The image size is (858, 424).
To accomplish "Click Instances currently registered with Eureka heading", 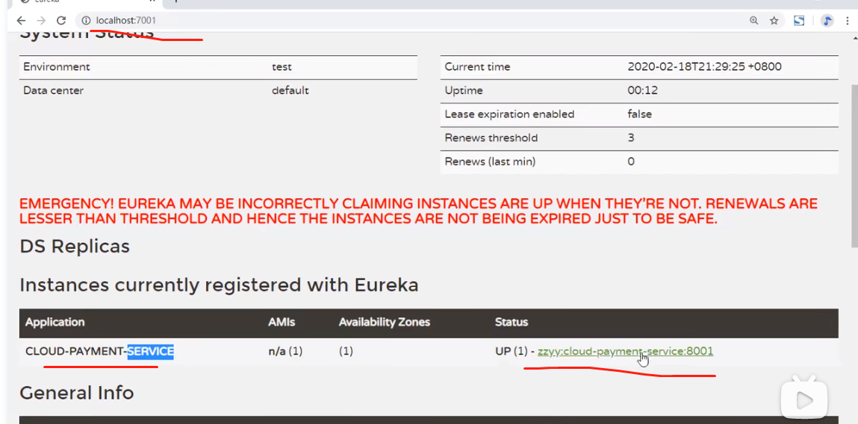I will (219, 285).
